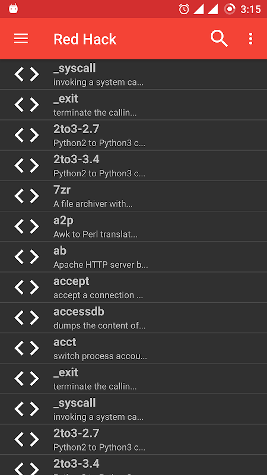
Task: Open accessdb dumps the content entry
Action: point(133,318)
